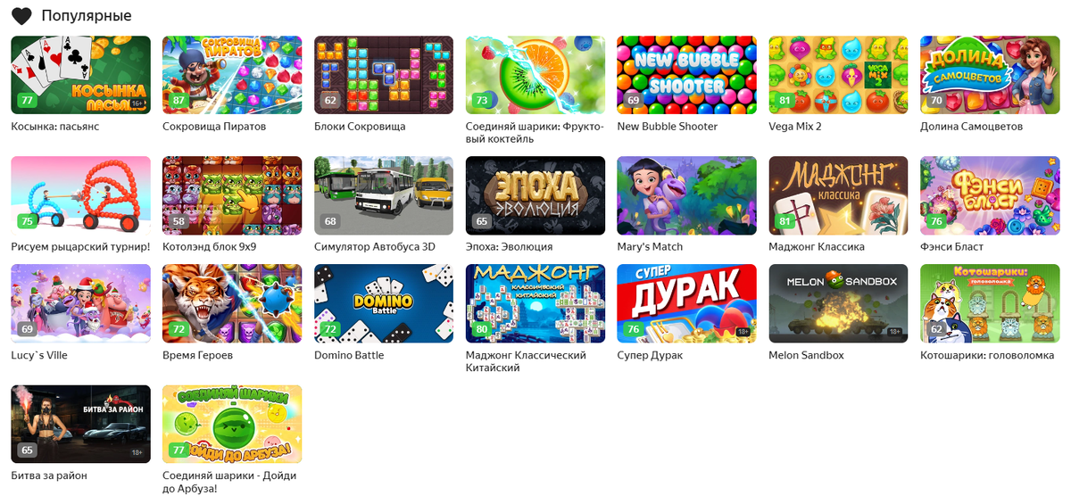Launch the Эпоха: Эволюция game tile
This screenshot has width=1071, height=504.
535,195
